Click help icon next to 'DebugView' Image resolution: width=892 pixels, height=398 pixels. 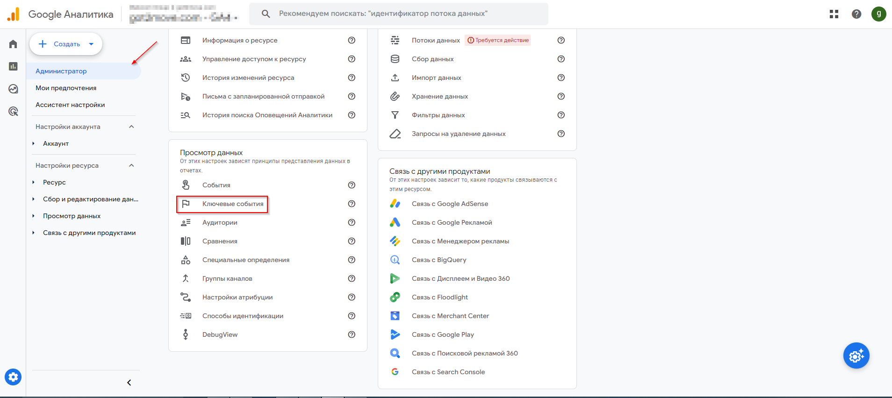coord(352,334)
